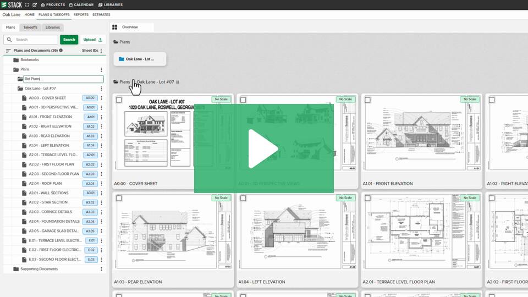Image resolution: width=528 pixels, height=297 pixels.
Task: Expand the Supporting Documents folder
Action: (x=16, y=269)
